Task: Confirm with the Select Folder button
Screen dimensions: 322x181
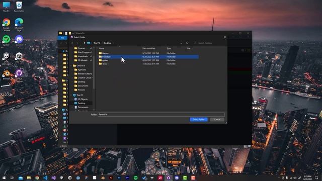Action: point(199,120)
